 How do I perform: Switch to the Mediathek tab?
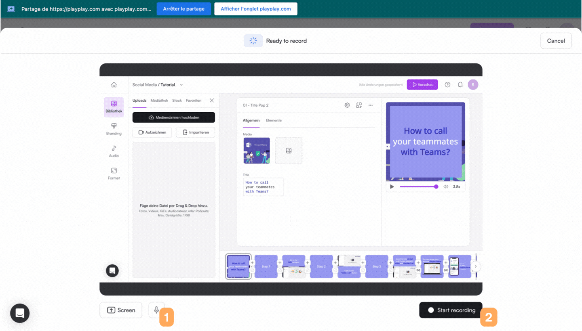pos(159,101)
